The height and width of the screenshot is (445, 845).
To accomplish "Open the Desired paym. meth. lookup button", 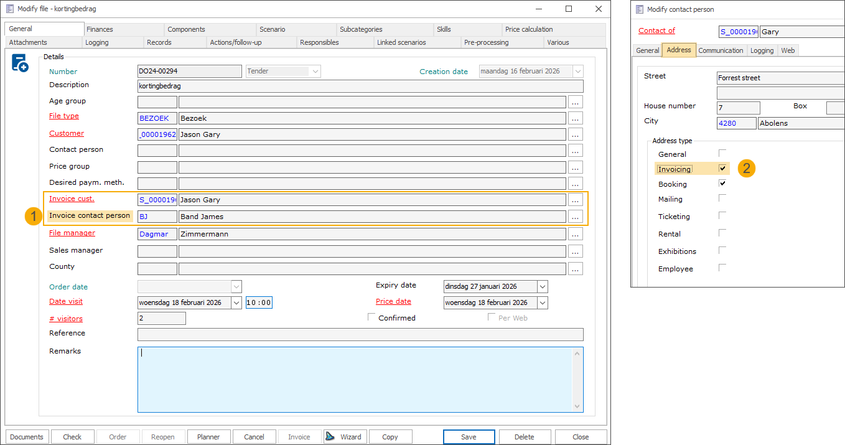I will coord(576,184).
